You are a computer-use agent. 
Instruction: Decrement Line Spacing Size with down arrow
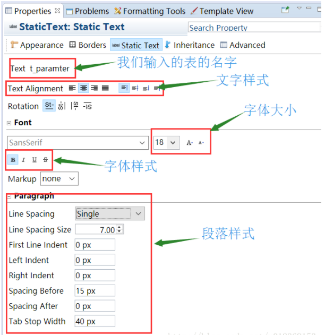119,232
